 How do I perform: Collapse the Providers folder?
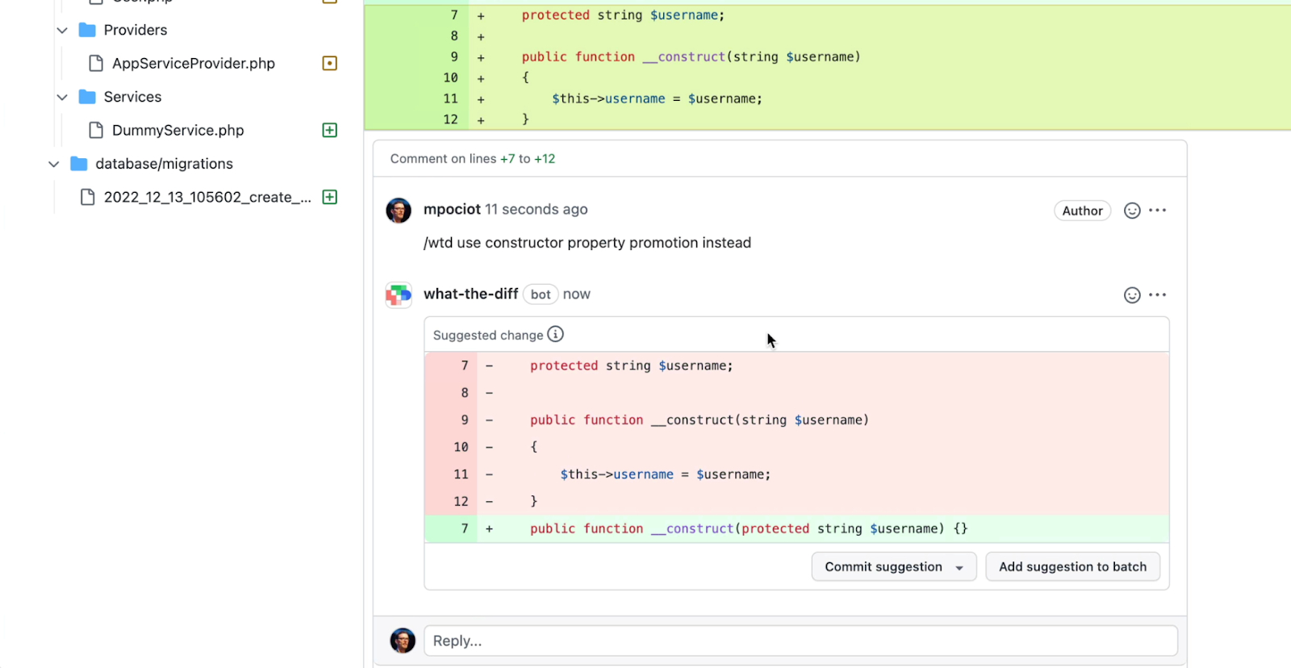tap(62, 30)
